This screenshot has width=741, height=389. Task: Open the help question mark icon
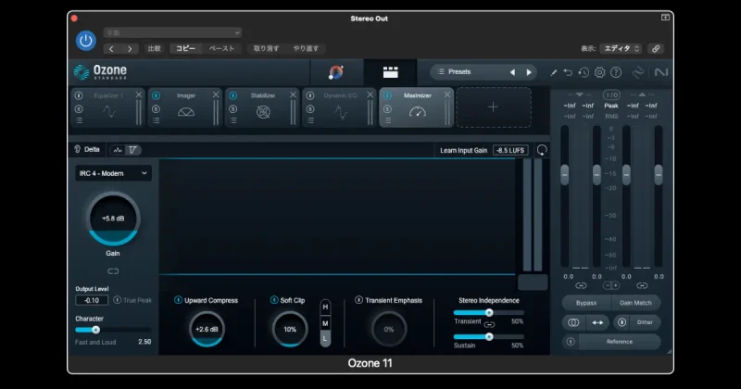click(x=616, y=72)
